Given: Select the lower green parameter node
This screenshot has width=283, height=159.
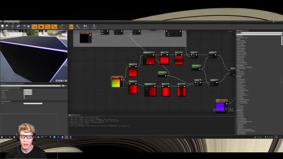Looking at the screenshot, I should point(162,73).
